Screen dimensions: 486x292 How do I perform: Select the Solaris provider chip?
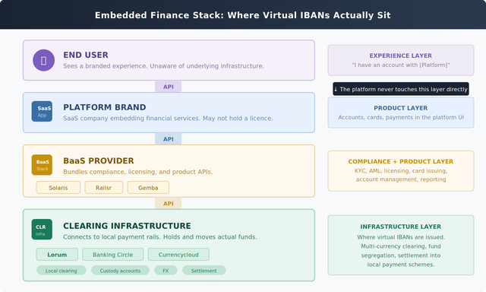click(58, 187)
